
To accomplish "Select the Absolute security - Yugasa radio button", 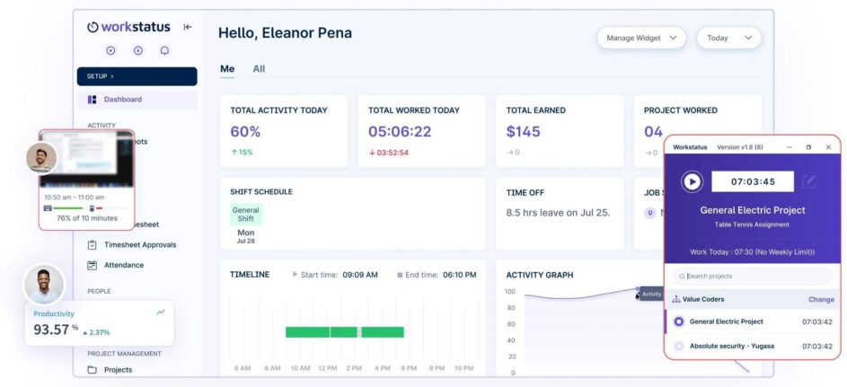I will pos(679,347).
